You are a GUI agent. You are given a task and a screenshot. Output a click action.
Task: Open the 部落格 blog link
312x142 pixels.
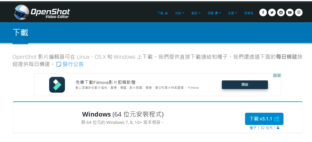pyautogui.click(x=249, y=13)
